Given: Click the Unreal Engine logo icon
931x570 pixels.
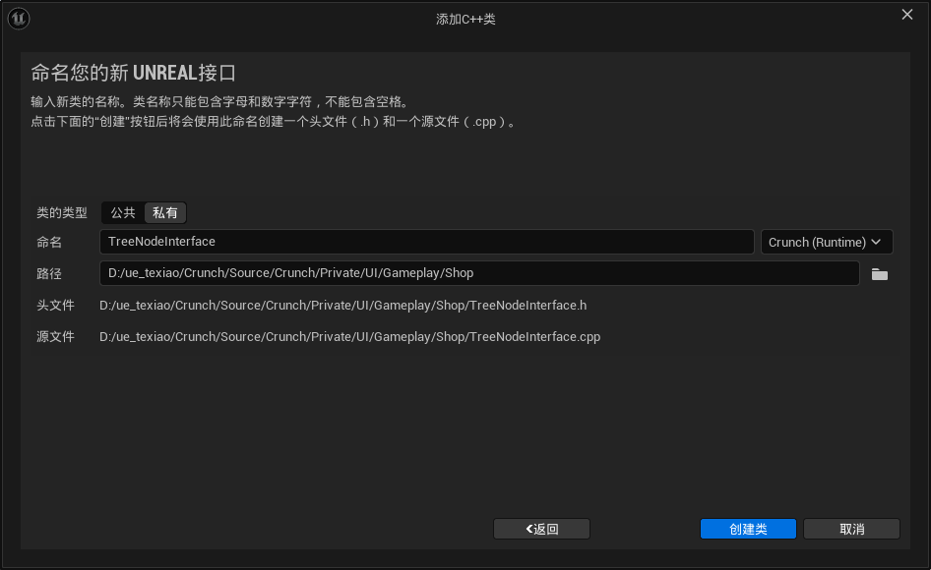Looking at the screenshot, I should point(19,19).
